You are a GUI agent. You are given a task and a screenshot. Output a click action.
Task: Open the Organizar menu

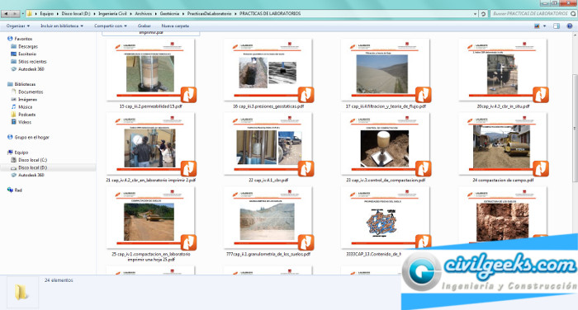(x=17, y=26)
